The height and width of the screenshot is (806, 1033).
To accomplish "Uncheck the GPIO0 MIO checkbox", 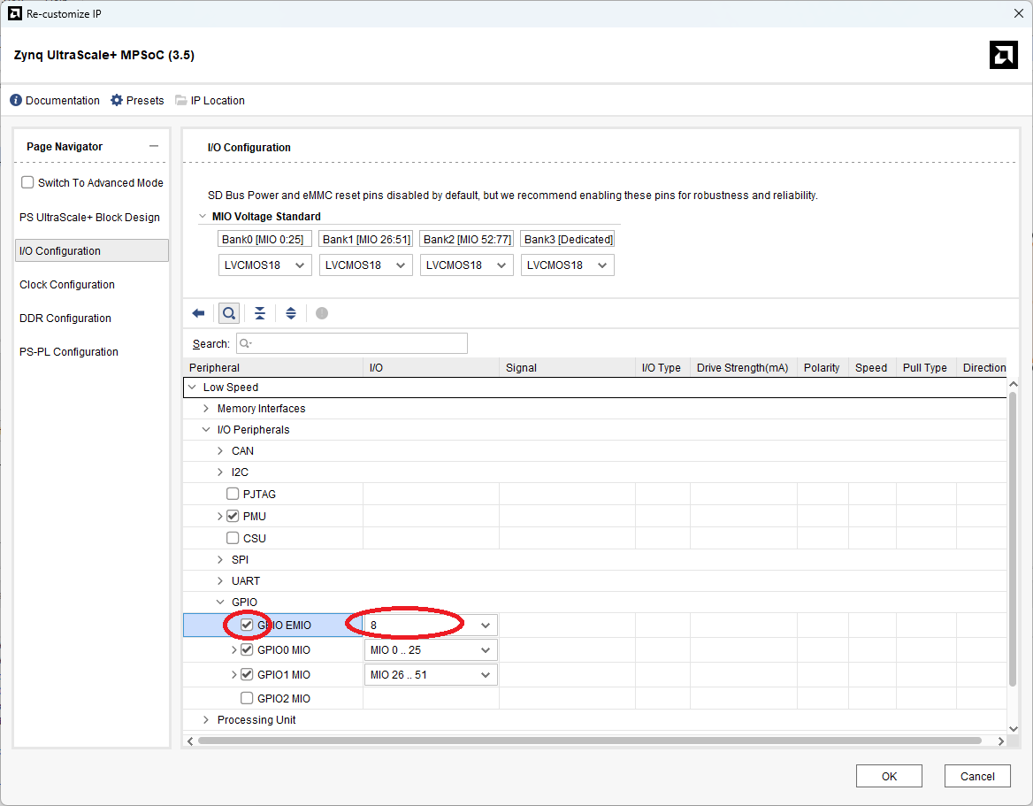I will [x=247, y=649].
